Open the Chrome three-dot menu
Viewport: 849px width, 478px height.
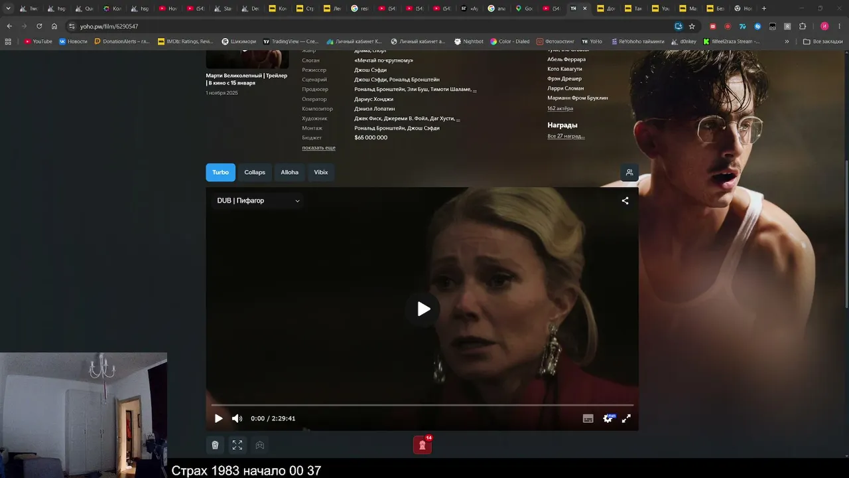pos(840,27)
